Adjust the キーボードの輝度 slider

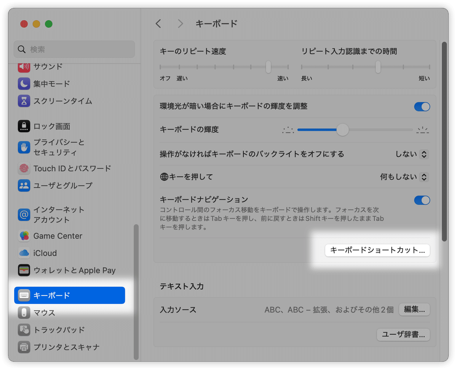(342, 130)
